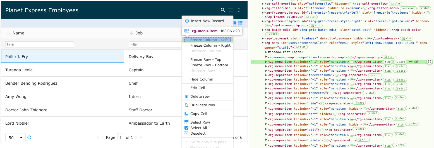Viewport: 434px width, 148px height.
Task: Expand the zg-separator action="freezerow" node
Action: pyautogui.click(x=266, y=93)
